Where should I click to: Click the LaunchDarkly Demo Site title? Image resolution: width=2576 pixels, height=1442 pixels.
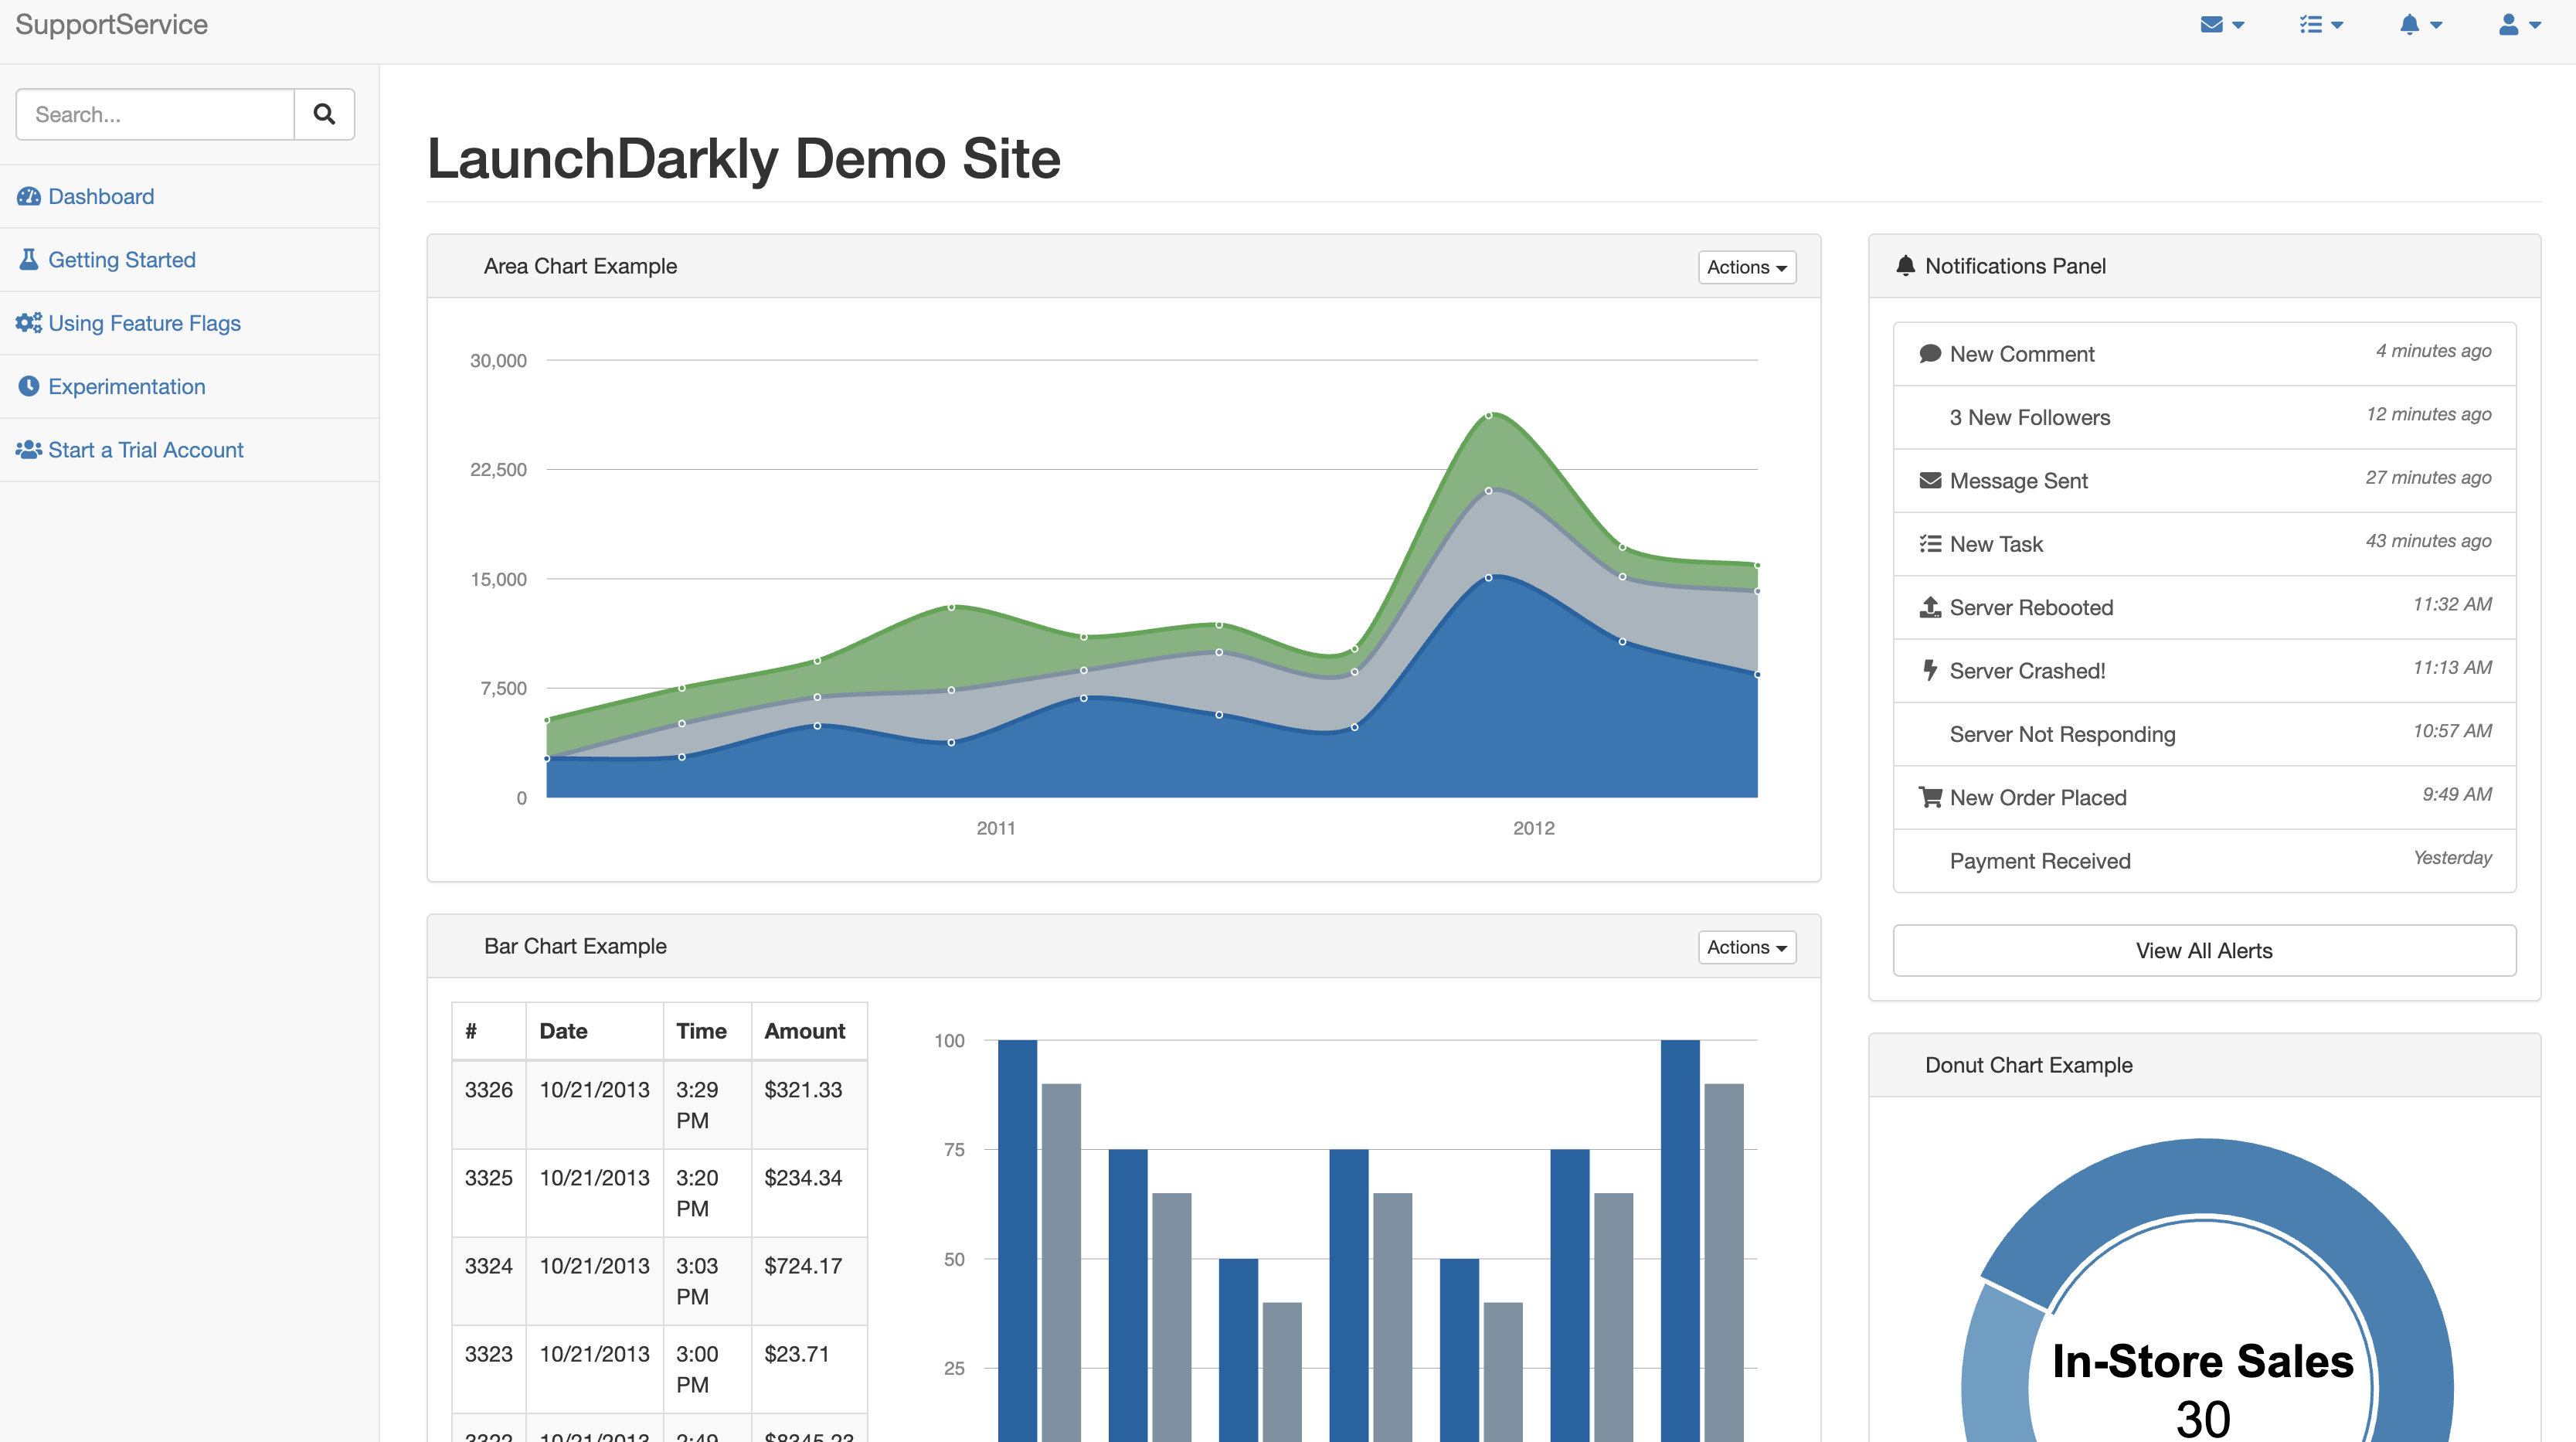[744, 158]
